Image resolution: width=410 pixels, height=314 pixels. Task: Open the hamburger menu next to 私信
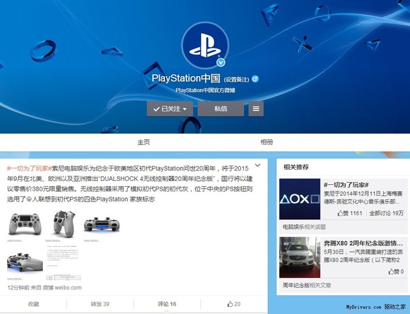tap(256, 109)
